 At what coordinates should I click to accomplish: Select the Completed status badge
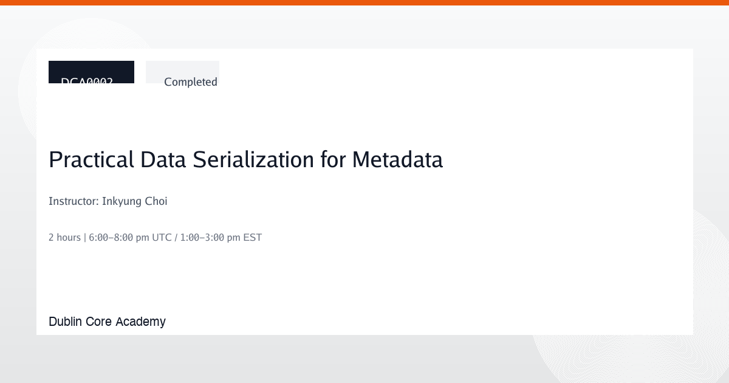182,72
